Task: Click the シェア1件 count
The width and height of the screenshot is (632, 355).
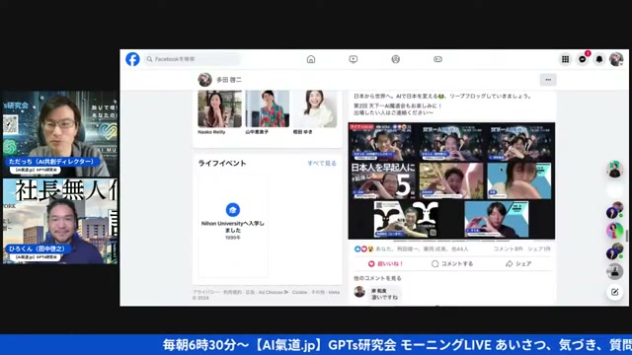Action: tap(539, 249)
